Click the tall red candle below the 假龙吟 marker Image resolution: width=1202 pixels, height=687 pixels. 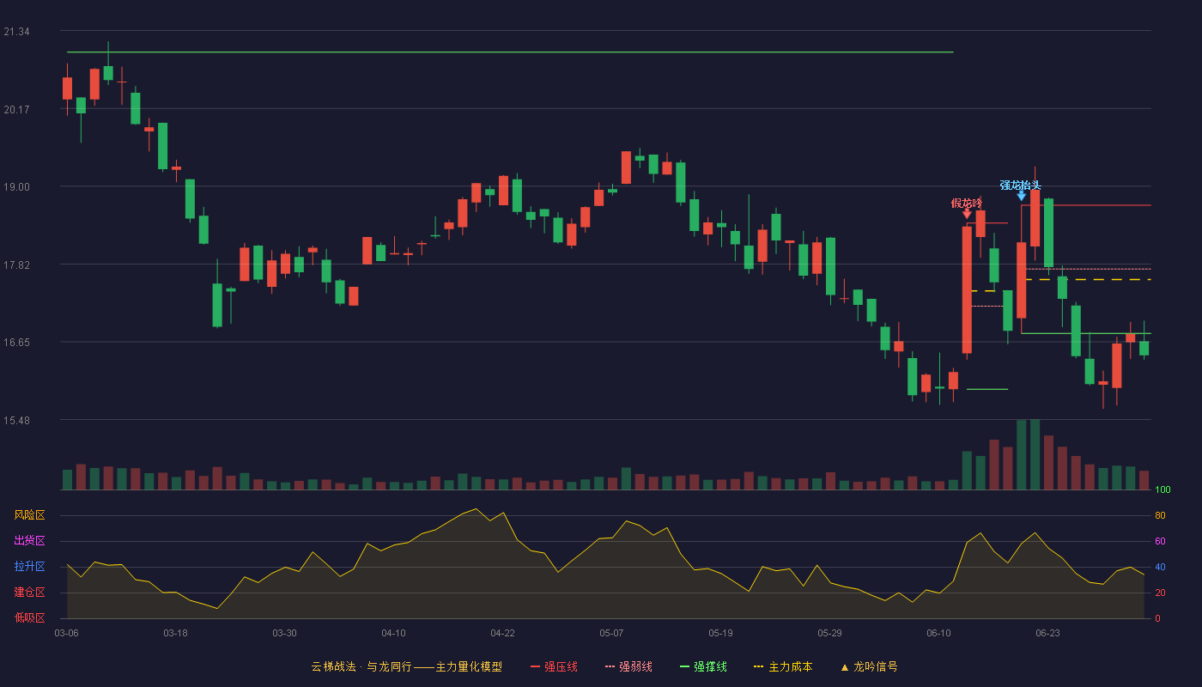tap(967, 289)
